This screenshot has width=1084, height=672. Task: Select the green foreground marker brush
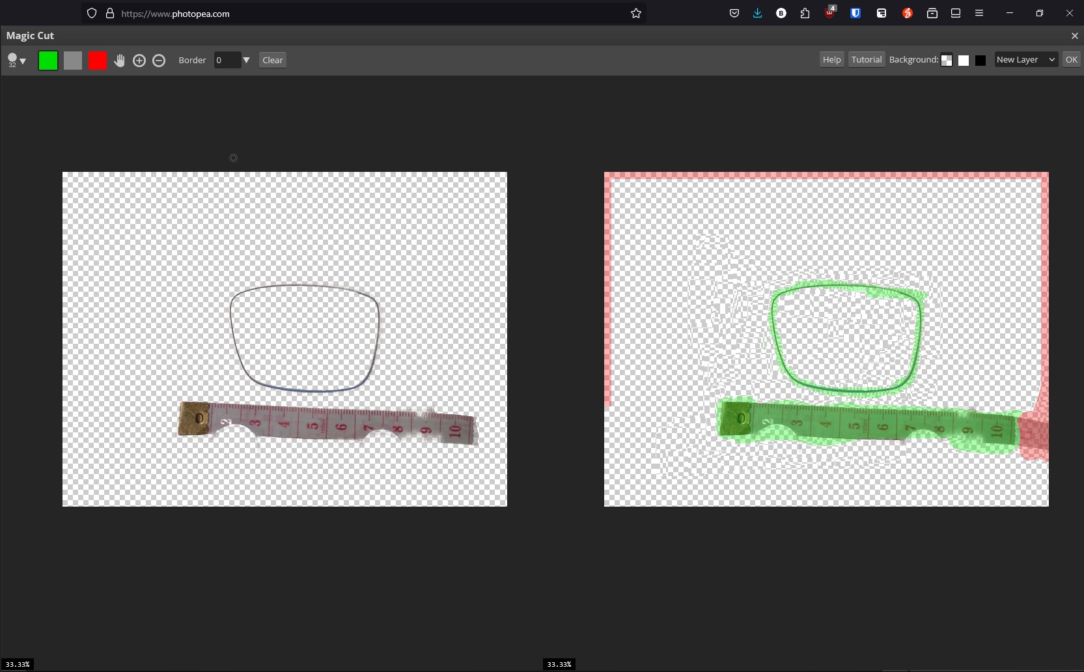pyautogui.click(x=48, y=61)
